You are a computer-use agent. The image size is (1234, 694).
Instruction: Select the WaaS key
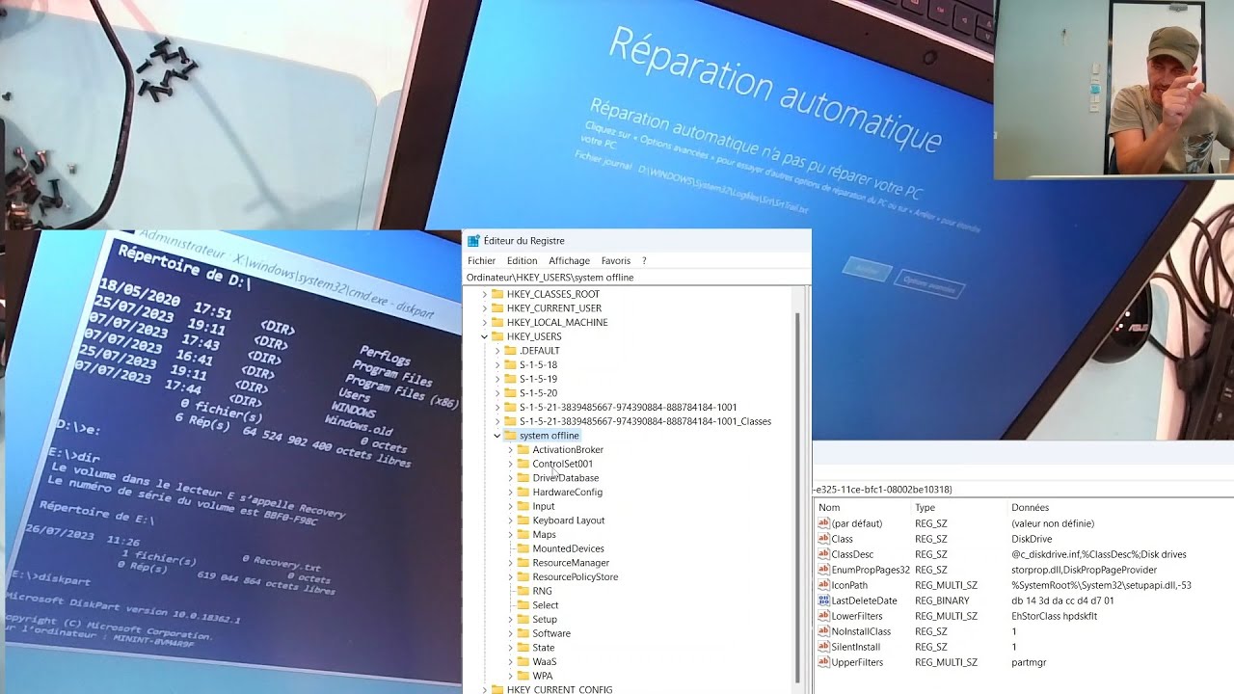click(545, 662)
